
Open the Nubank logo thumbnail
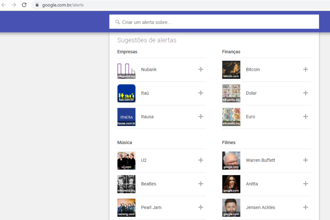tap(126, 70)
